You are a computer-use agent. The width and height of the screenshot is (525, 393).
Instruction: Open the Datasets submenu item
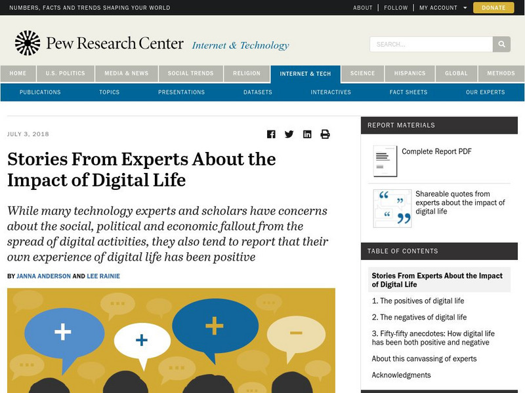pyautogui.click(x=257, y=92)
